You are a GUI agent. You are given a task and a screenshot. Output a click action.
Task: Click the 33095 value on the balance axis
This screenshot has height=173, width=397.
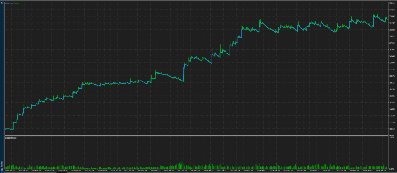392,16
